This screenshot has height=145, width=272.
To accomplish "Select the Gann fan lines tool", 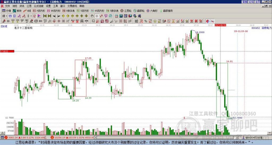I will click(98, 21).
